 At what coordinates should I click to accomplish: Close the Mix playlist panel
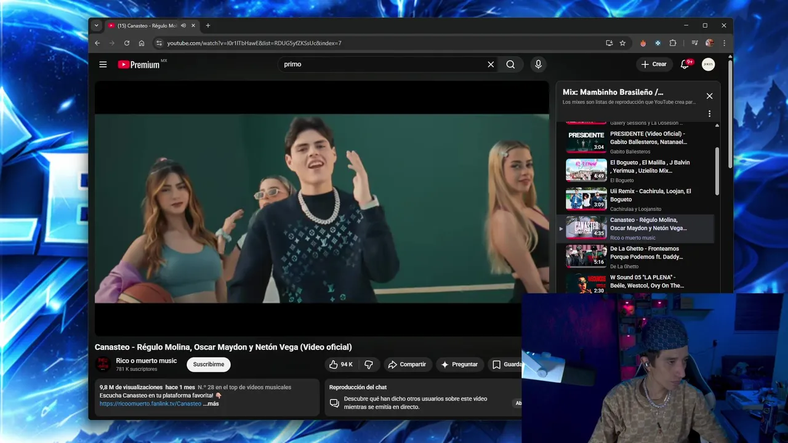point(709,96)
